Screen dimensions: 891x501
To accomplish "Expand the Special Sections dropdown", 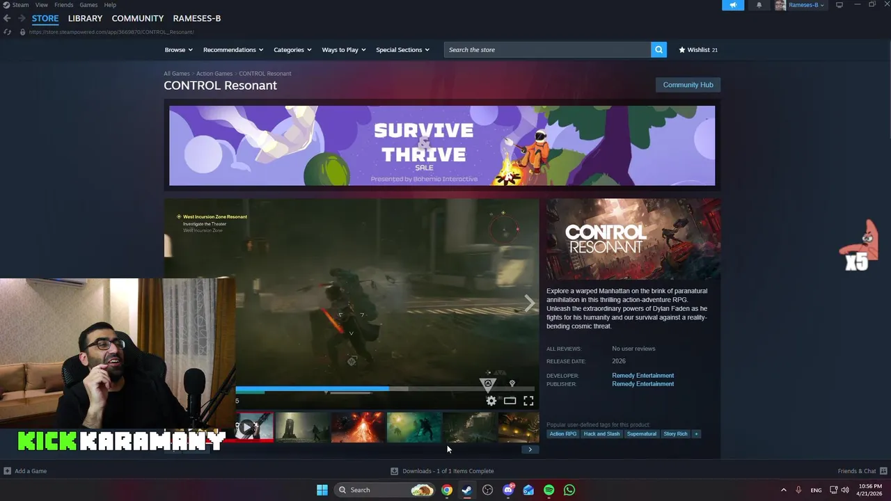I will click(402, 50).
